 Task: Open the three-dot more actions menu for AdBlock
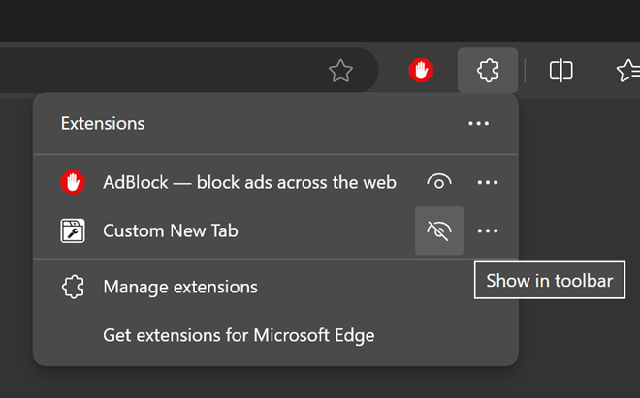488,182
